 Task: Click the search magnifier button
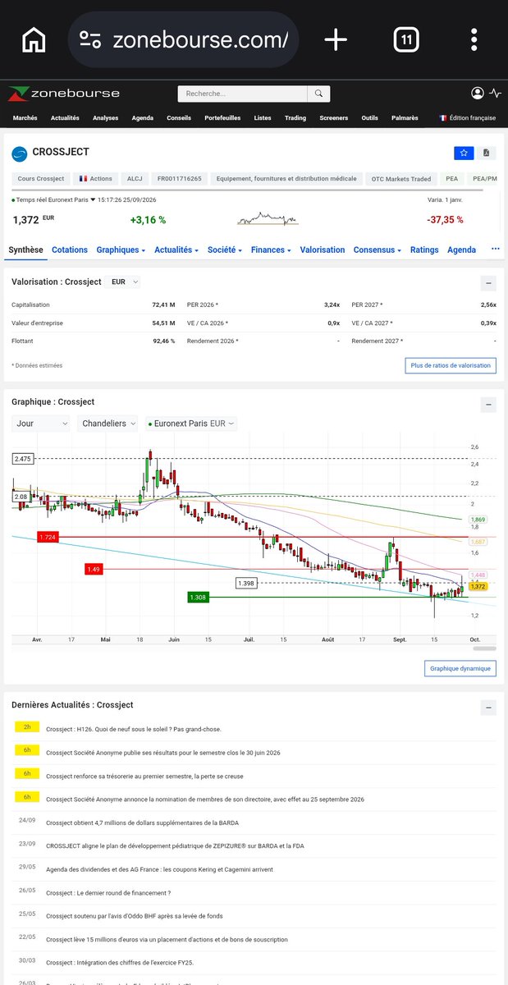click(319, 94)
